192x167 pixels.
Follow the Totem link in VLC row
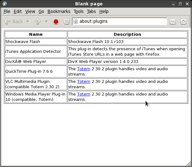(84, 82)
